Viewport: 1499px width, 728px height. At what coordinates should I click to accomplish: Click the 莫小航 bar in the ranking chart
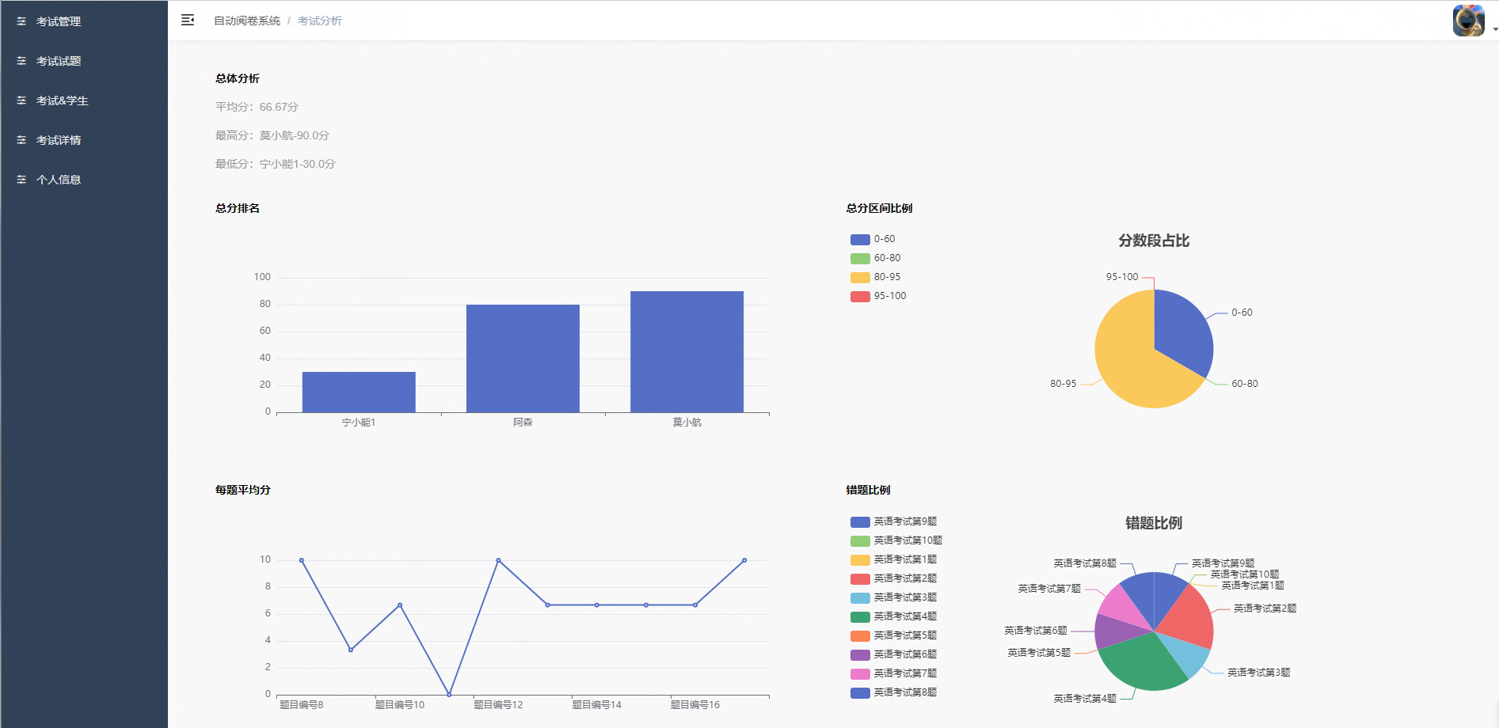tap(687, 351)
